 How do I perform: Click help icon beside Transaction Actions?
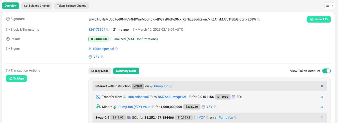[x=8, y=71]
